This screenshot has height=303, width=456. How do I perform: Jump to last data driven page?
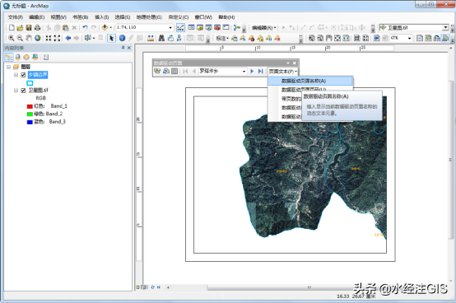tap(261, 71)
